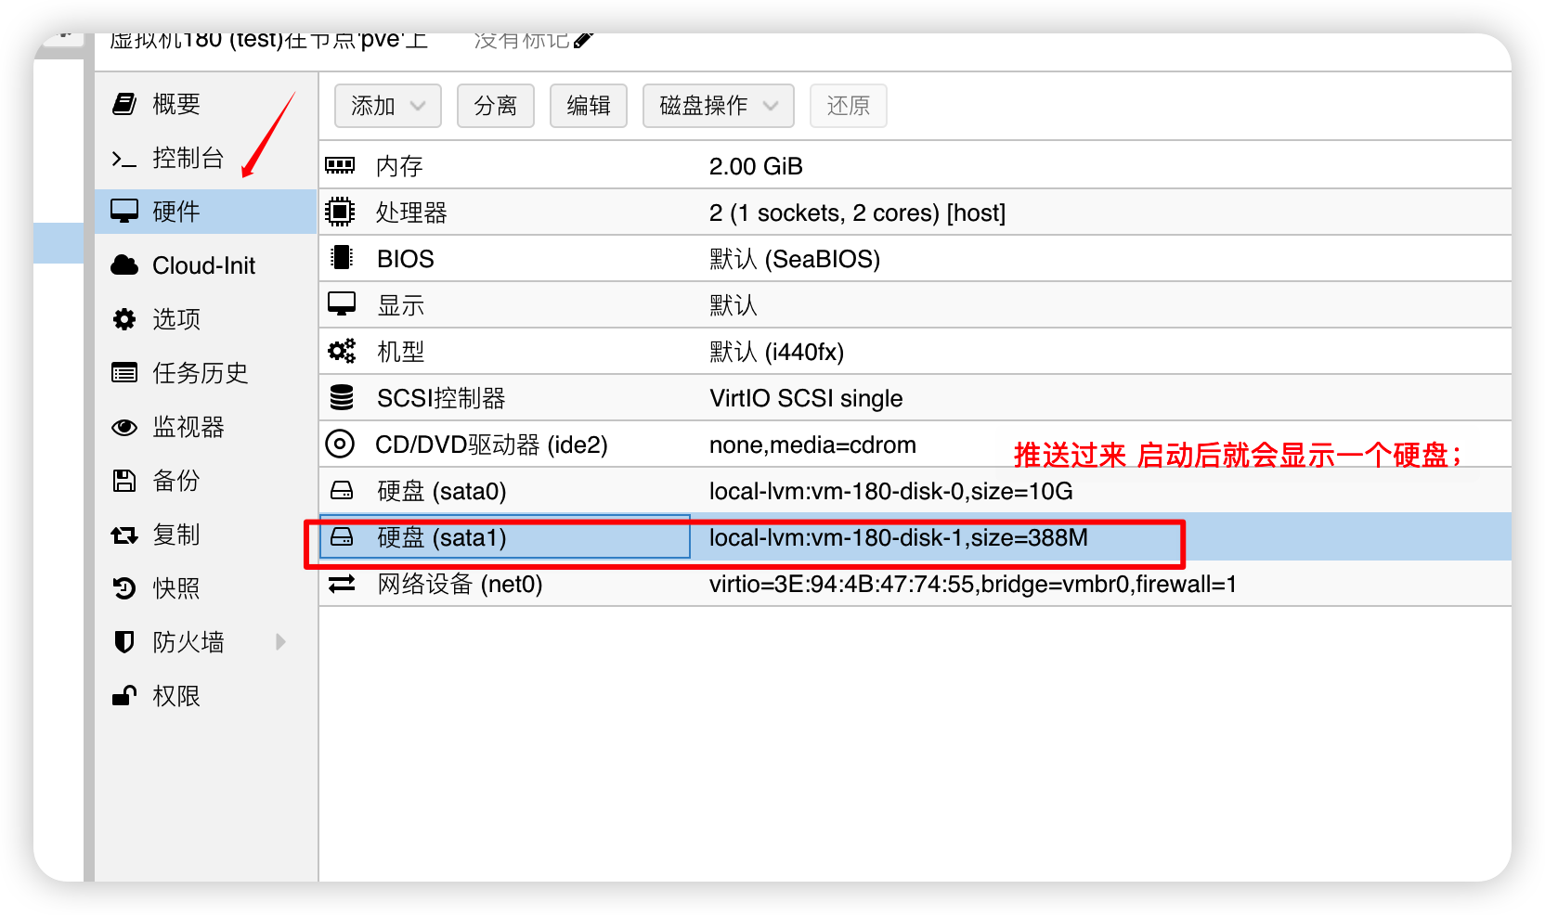Click the Hardware (硬件) monitor icon

coord(124,212)
